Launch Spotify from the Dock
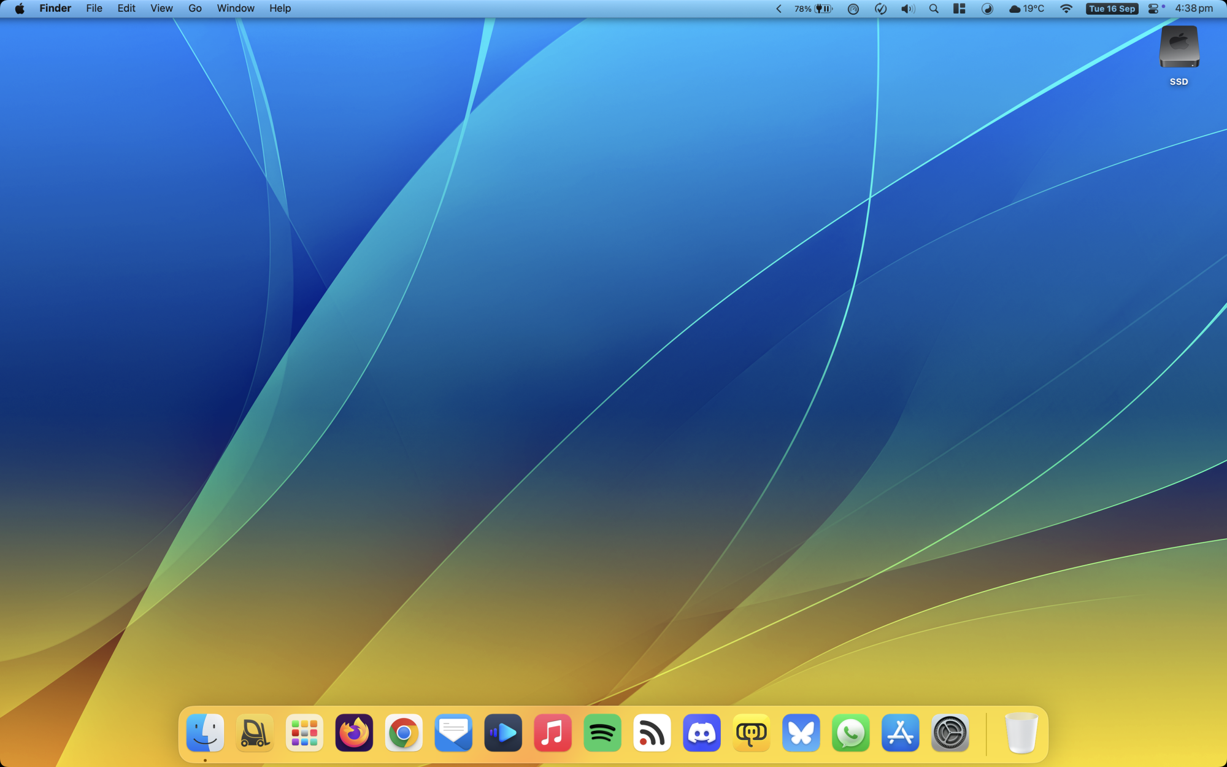Image resolution: width=1227 pixels, height=767 pixels. tap(602, 733)
